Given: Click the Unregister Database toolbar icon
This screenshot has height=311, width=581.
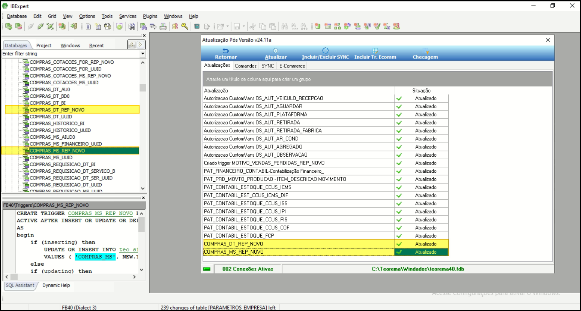Looking at the screenshot, I should pos(18,26).
